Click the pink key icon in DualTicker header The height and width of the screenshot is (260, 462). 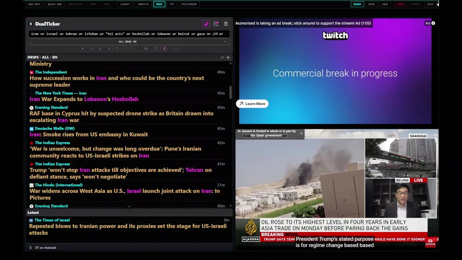click(x=206, y=24)
